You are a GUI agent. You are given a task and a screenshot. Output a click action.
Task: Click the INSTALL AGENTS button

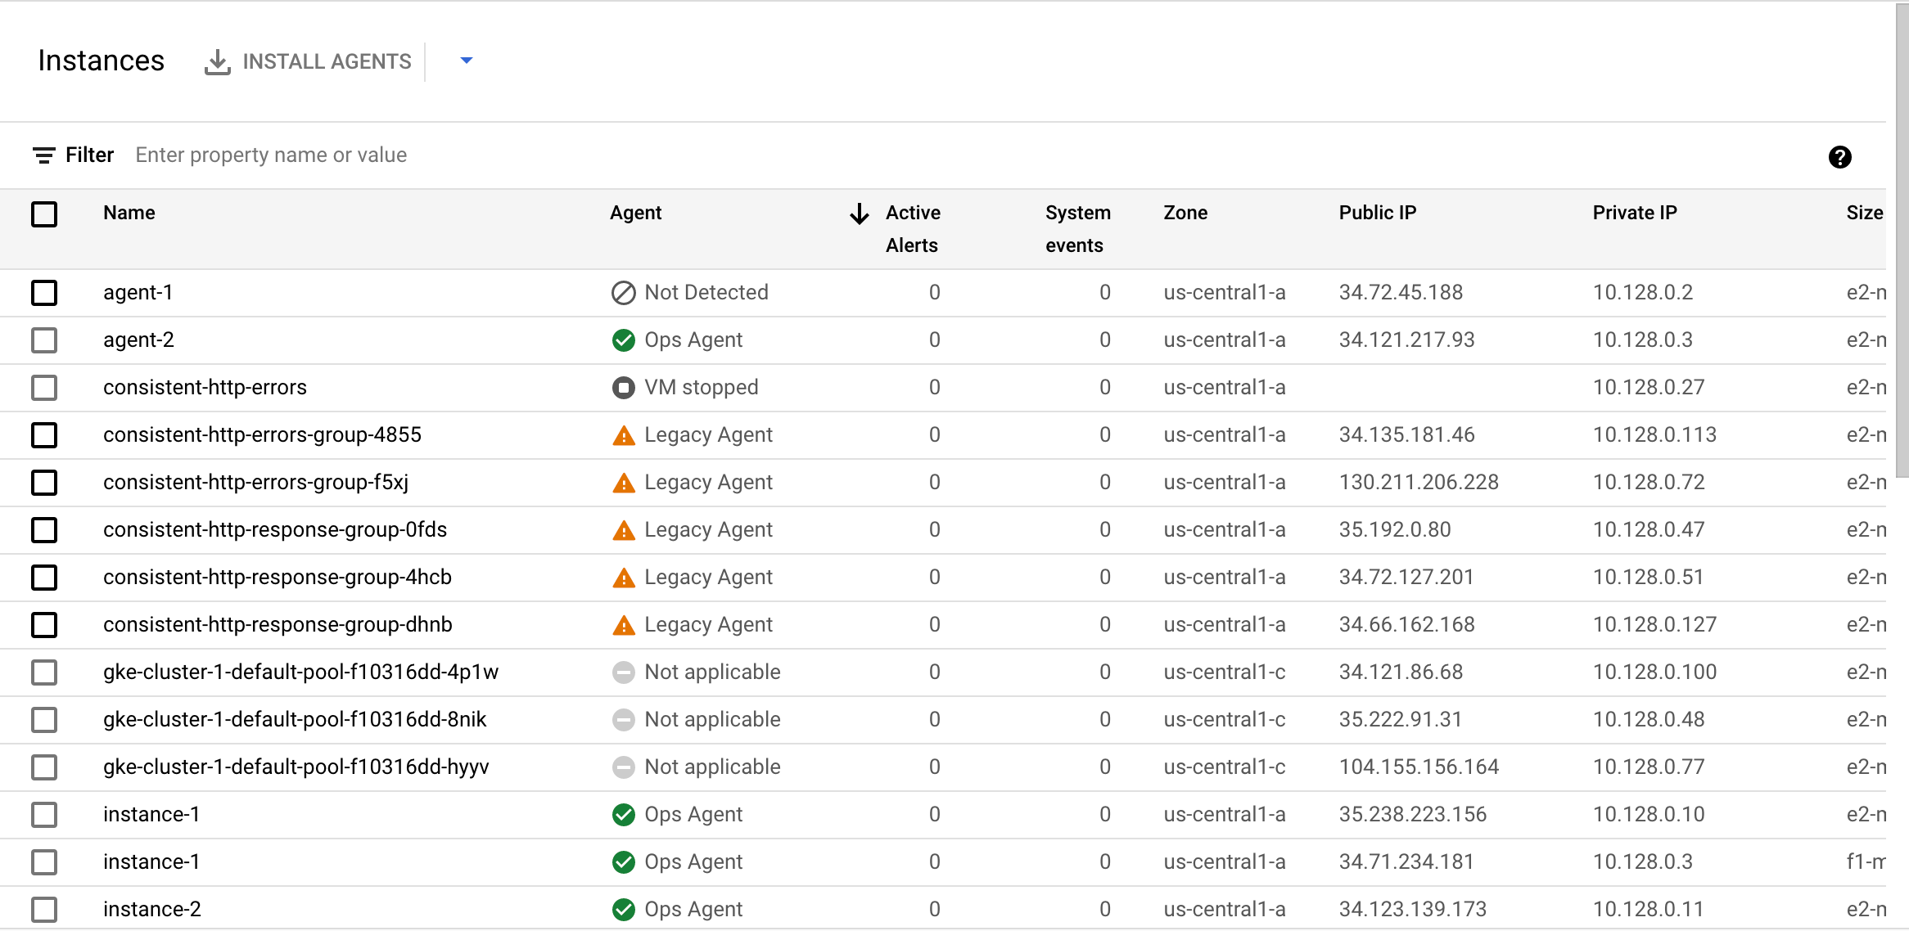(327, 61)
